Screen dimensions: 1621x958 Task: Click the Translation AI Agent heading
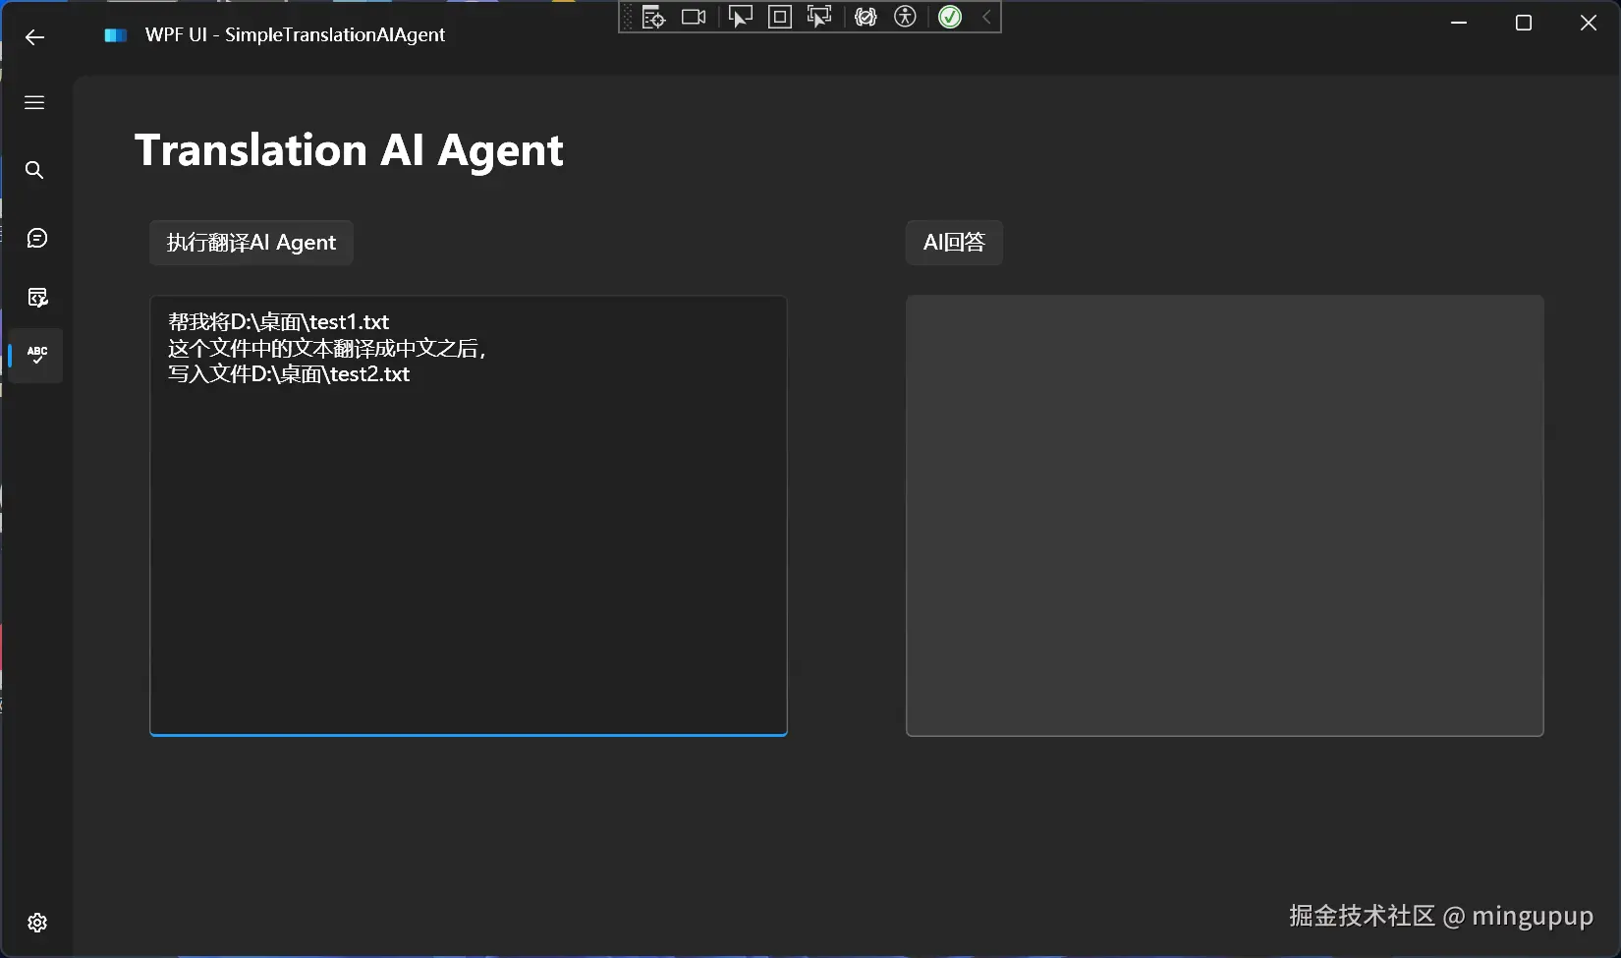click(x=349, y=150)
